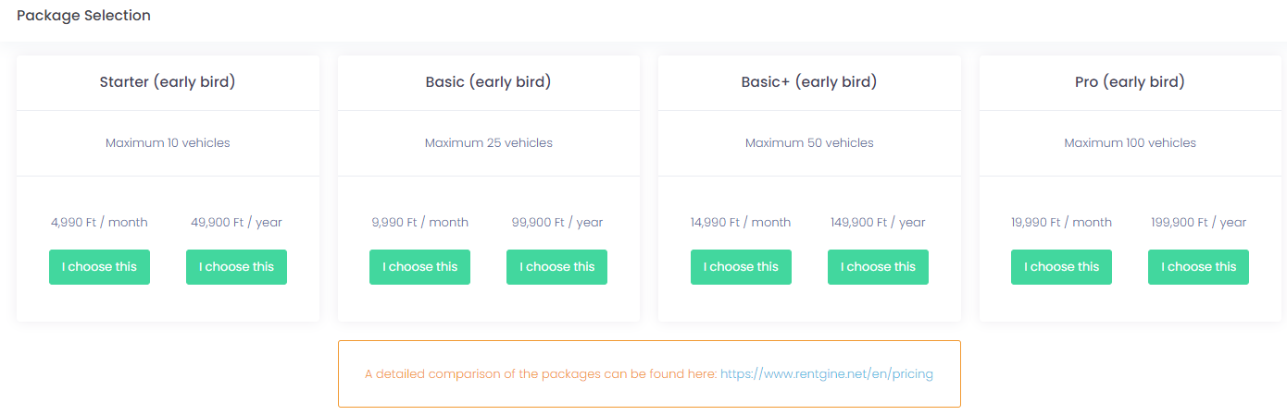Click the Starter (early bird) card title

coord(168,82)
